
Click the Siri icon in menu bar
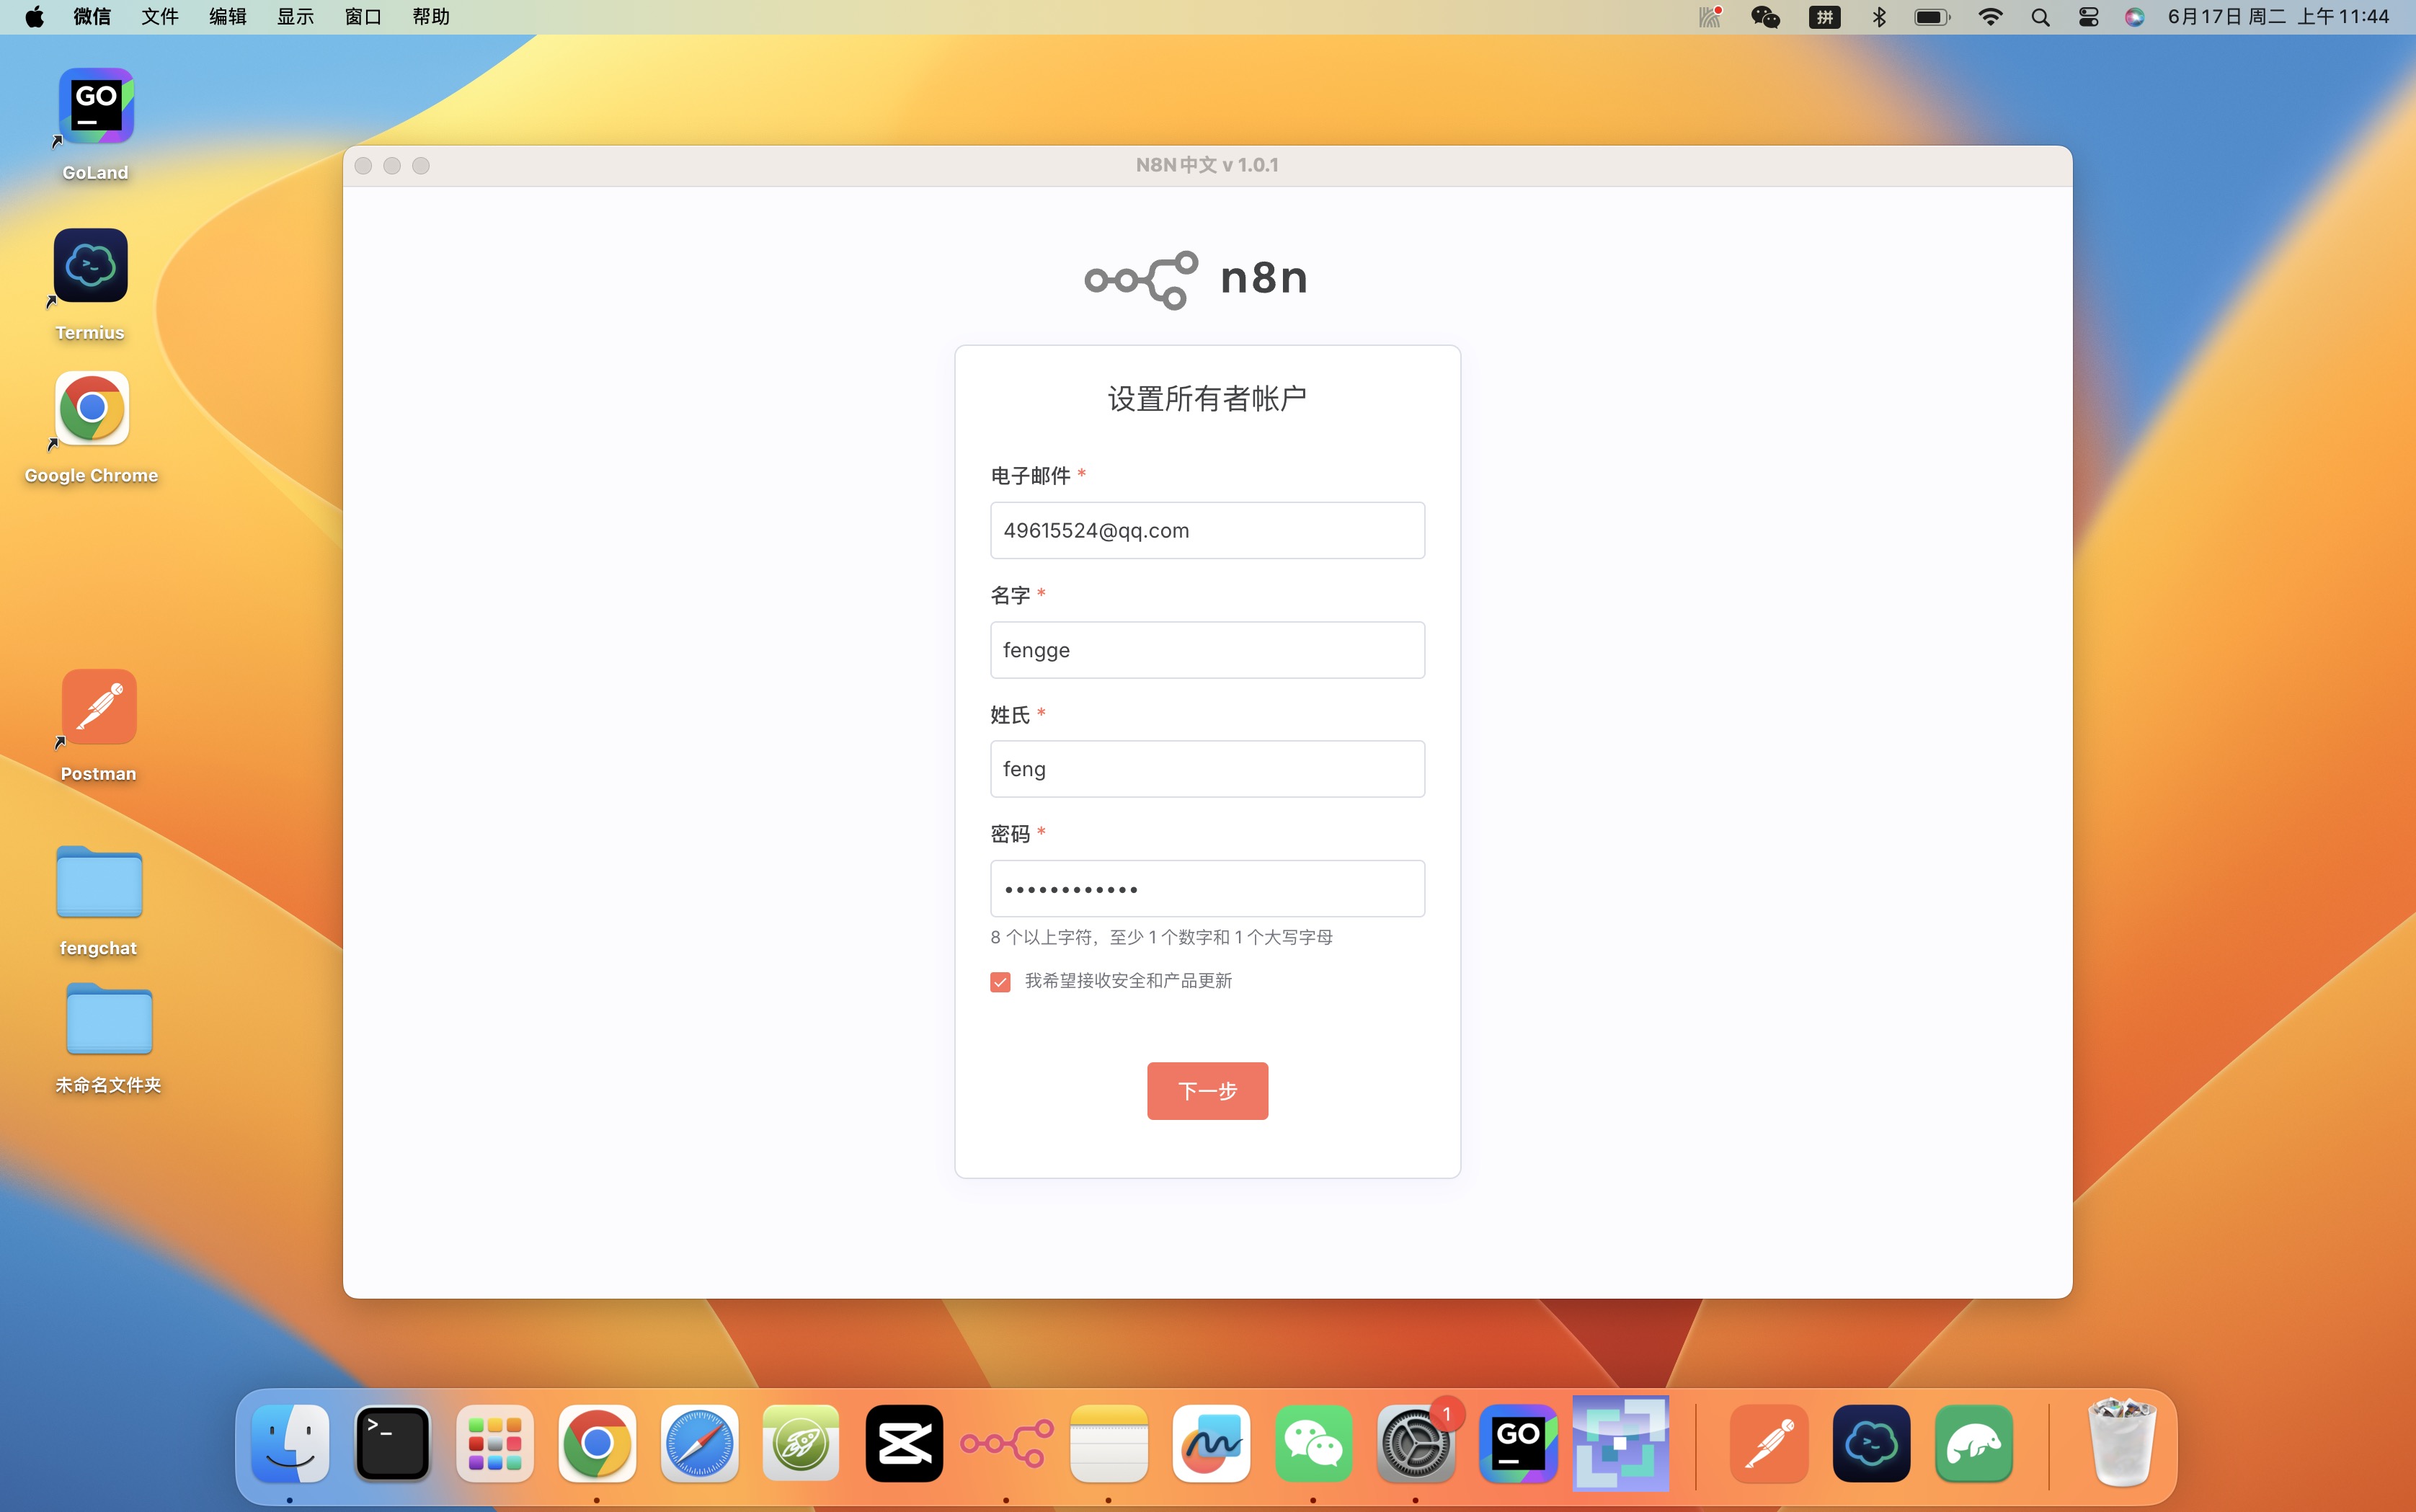[x=2134, y=17]
